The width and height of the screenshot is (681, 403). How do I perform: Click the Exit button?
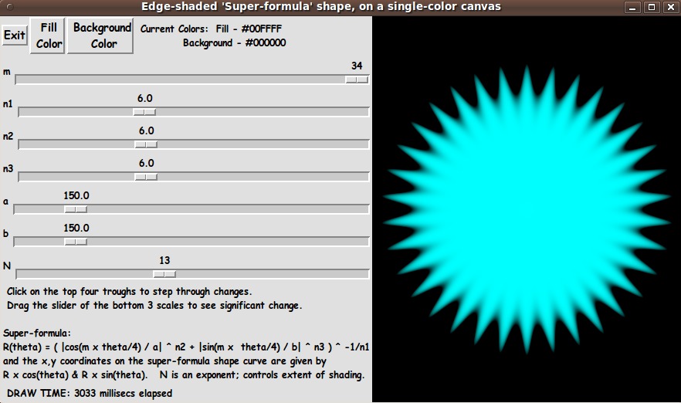click(x=14, y=36)
